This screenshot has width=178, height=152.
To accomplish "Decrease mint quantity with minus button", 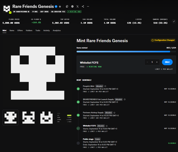I will pyautogui.click(x=147, y=62).
